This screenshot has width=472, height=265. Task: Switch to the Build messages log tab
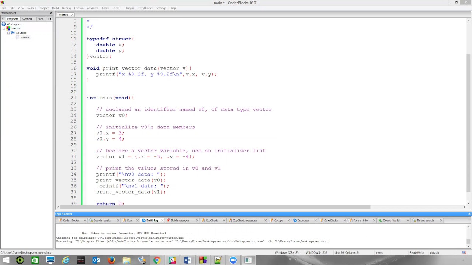pos(180,220)
